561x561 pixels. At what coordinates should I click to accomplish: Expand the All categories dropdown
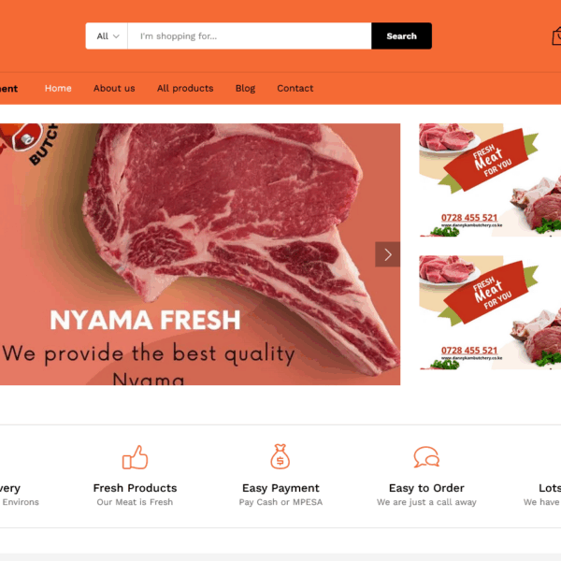pyautogui.click(x=107, y=36)
